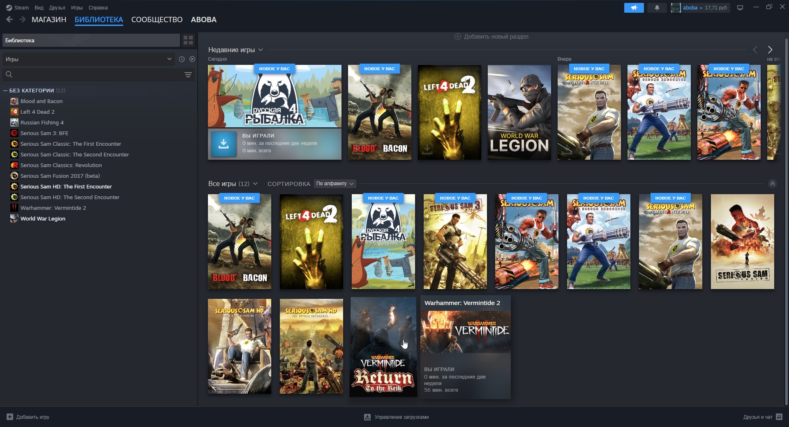Open the aboba account dropdown

point(693,8)
